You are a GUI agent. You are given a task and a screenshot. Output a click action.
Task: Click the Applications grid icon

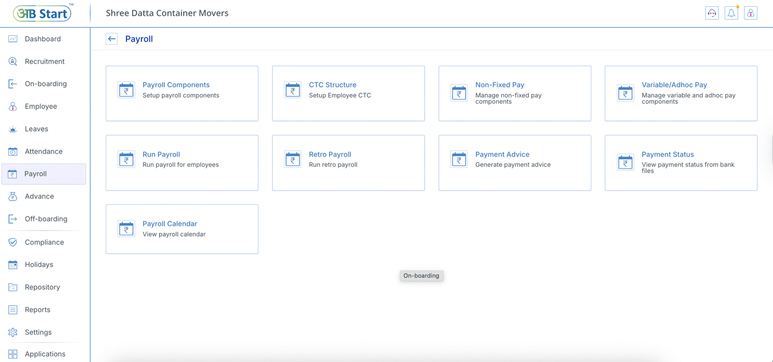(x=13, y=354)
